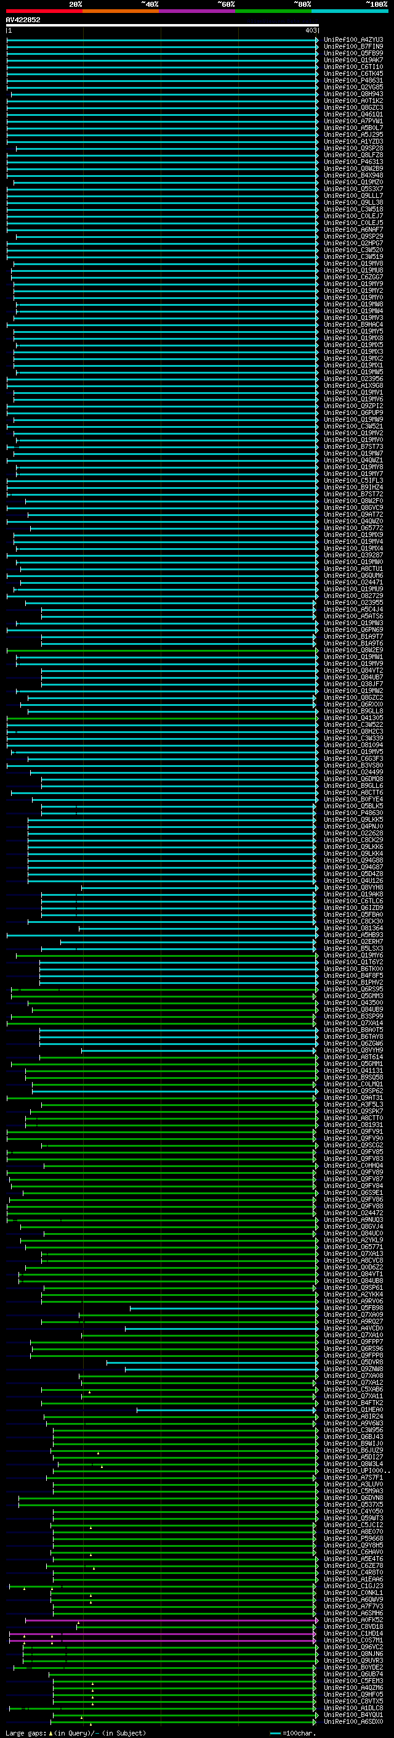Select label UniRef100_Q43500
394x1738 pixels.
pyautogui.click(x=353, y=1002)
